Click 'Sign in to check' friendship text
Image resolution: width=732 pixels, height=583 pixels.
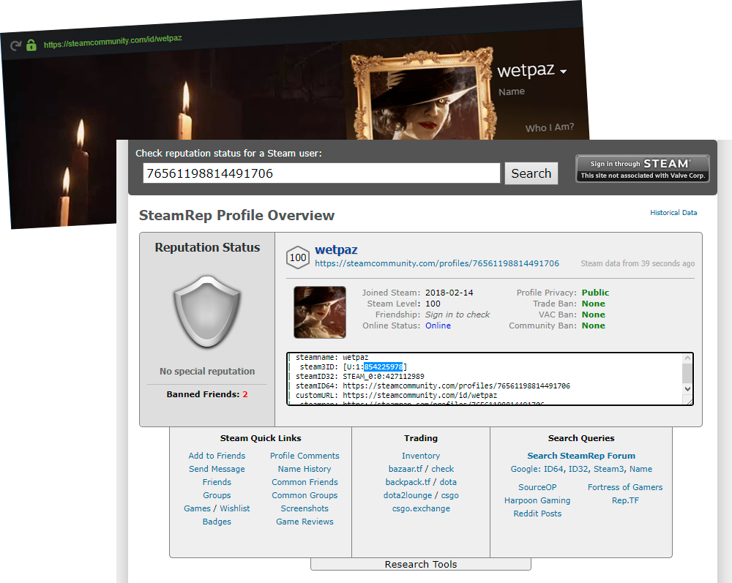pyautogui.click(x=457, y=315)
